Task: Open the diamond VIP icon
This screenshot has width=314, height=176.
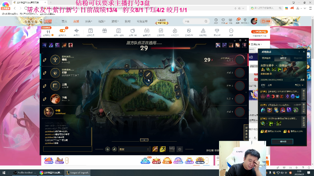Action: point(217,31)
